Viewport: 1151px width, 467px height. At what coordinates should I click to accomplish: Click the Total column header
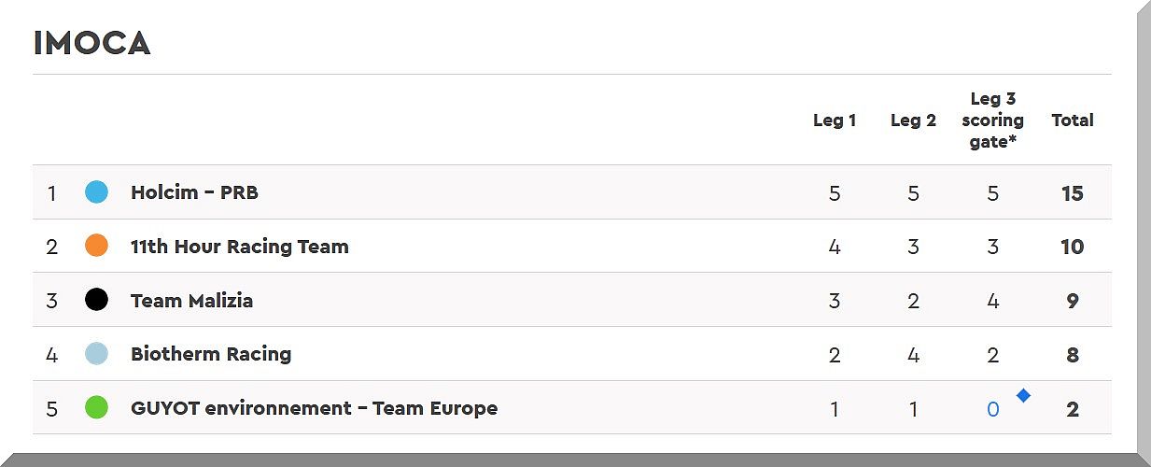point(1072,120)
